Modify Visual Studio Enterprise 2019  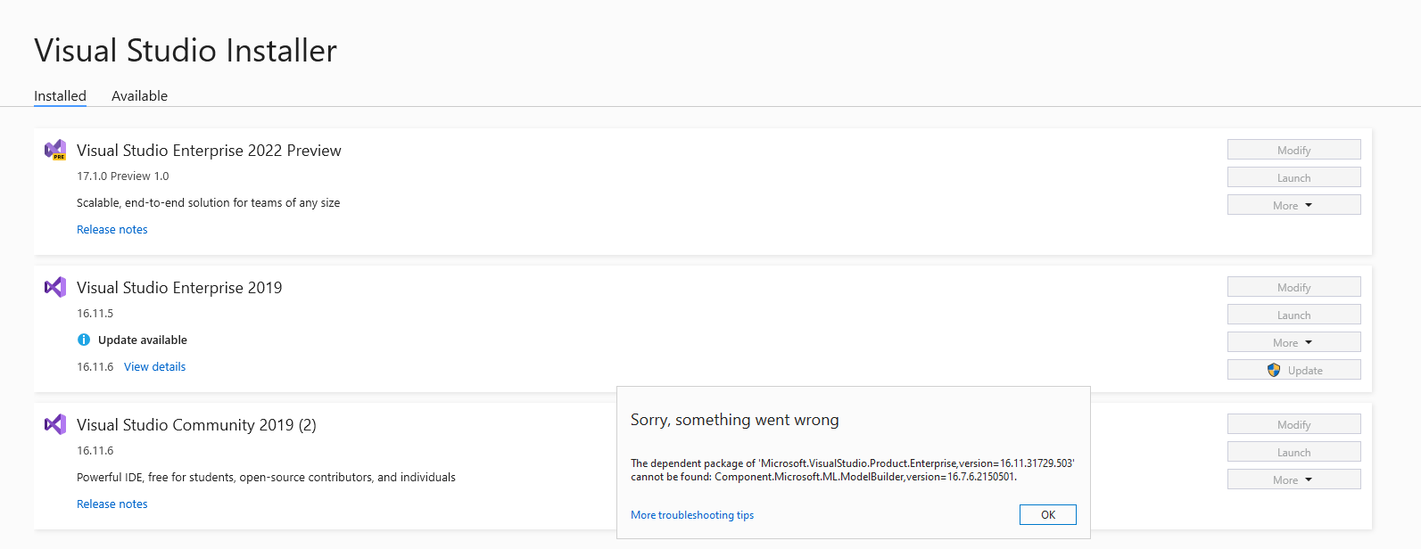[x=1293, y=287]
